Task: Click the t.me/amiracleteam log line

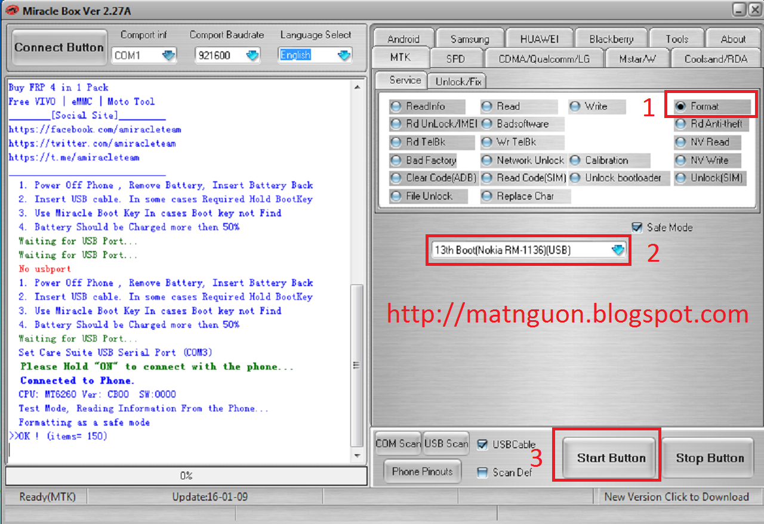Action: [x=74, y=157]
